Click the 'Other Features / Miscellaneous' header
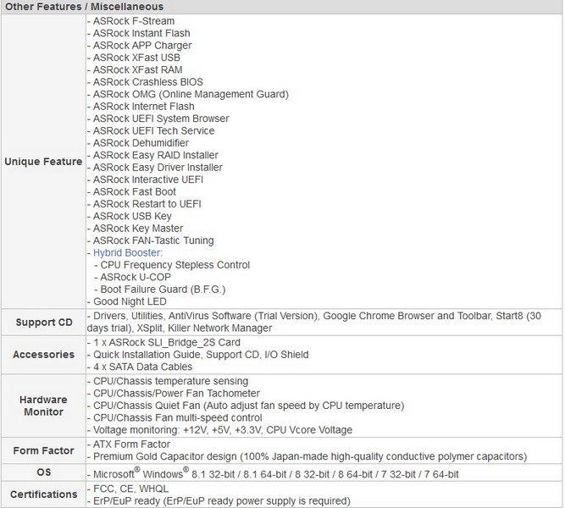Screen dimensions: 565x508 pos(84,7)
